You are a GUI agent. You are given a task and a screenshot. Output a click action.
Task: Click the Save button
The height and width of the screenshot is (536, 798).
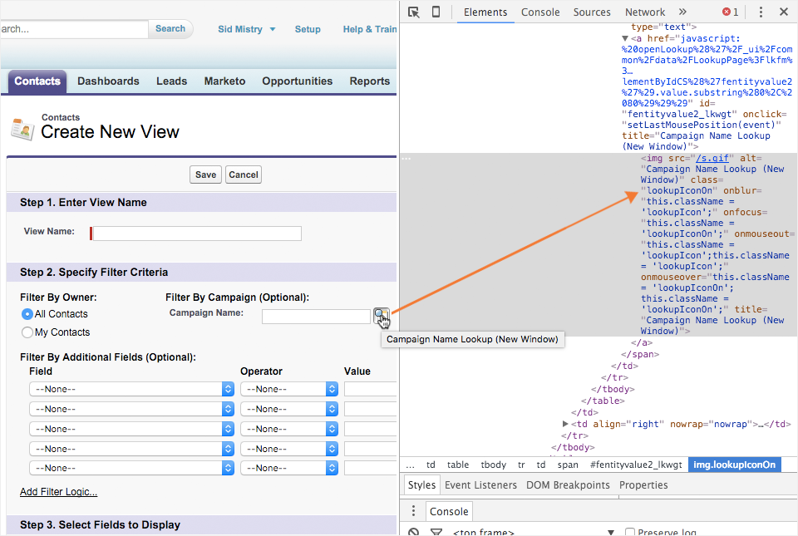pyautogui.click(x=205, y=175)
